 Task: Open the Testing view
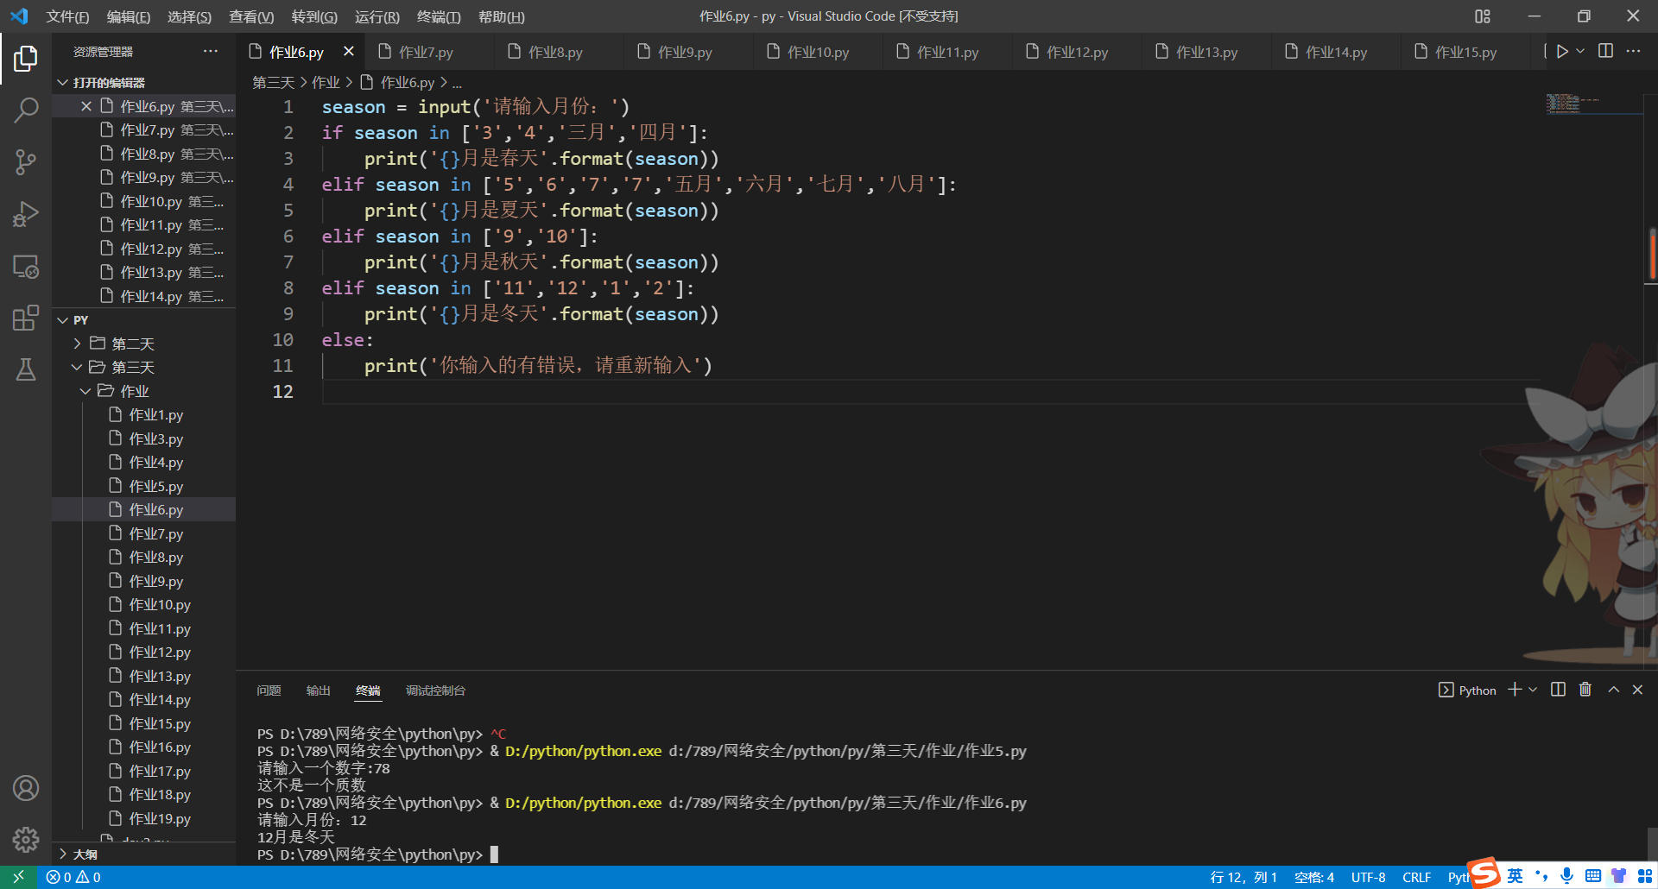coord(26,369)
